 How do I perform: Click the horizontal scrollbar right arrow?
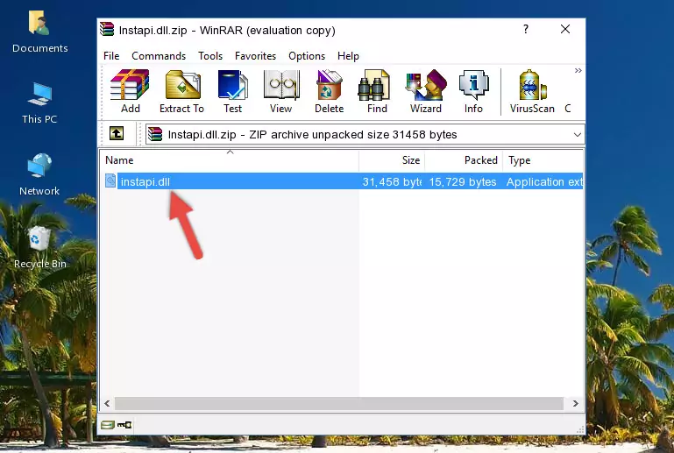coord(576,404)
